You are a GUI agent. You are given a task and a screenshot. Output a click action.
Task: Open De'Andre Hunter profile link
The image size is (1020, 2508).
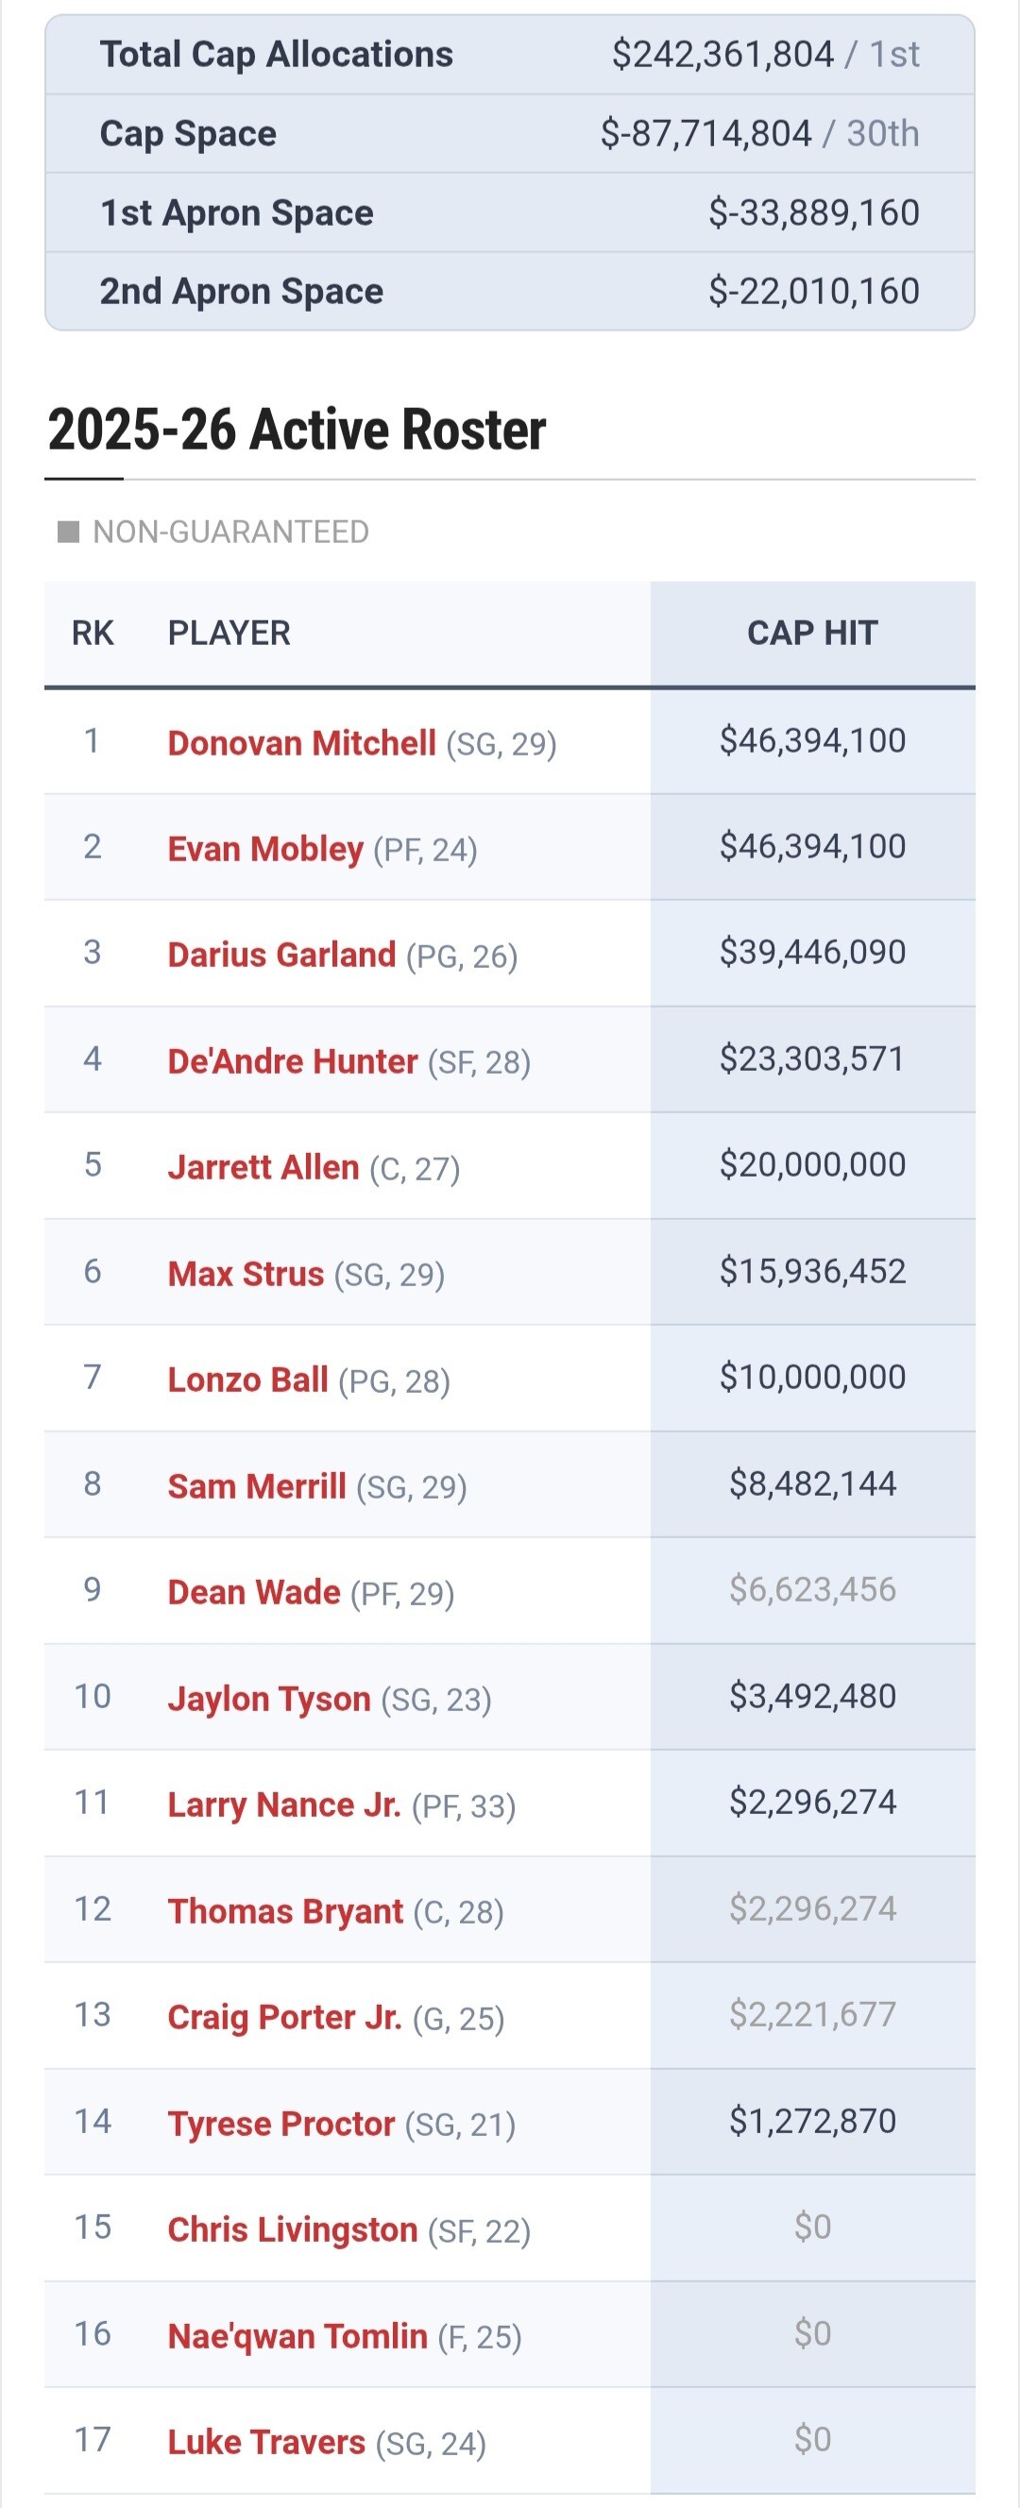click(x=292, y=1061)
